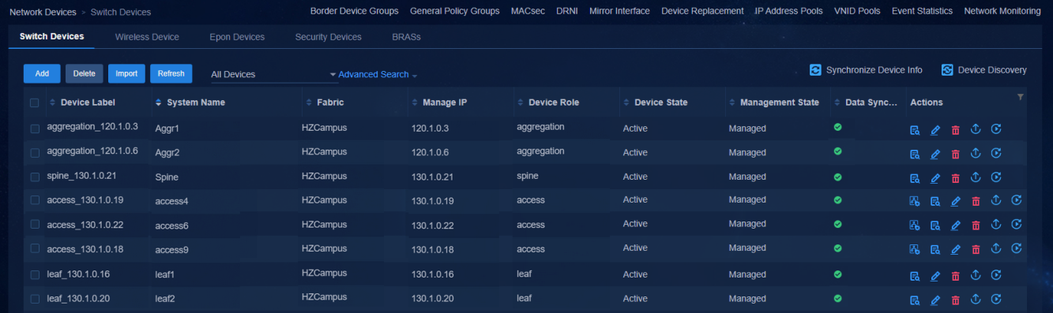
Task: Click the first action icon for access6
Action: tap(914, 225)
